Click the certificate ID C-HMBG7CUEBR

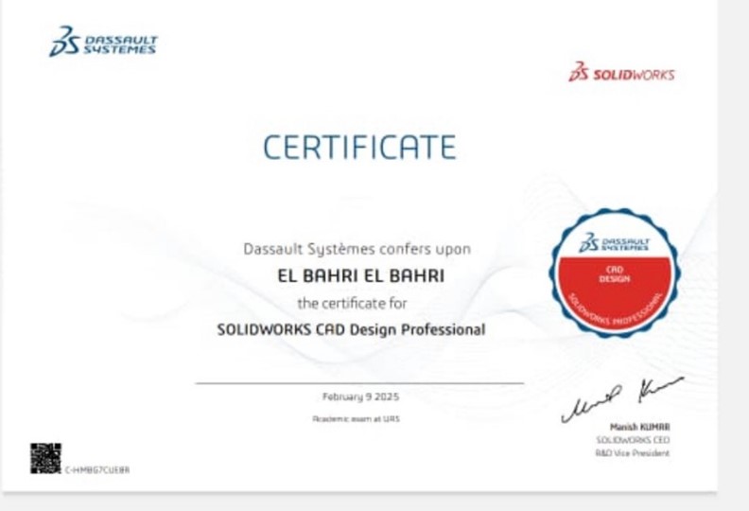click(x=97, y=469)
